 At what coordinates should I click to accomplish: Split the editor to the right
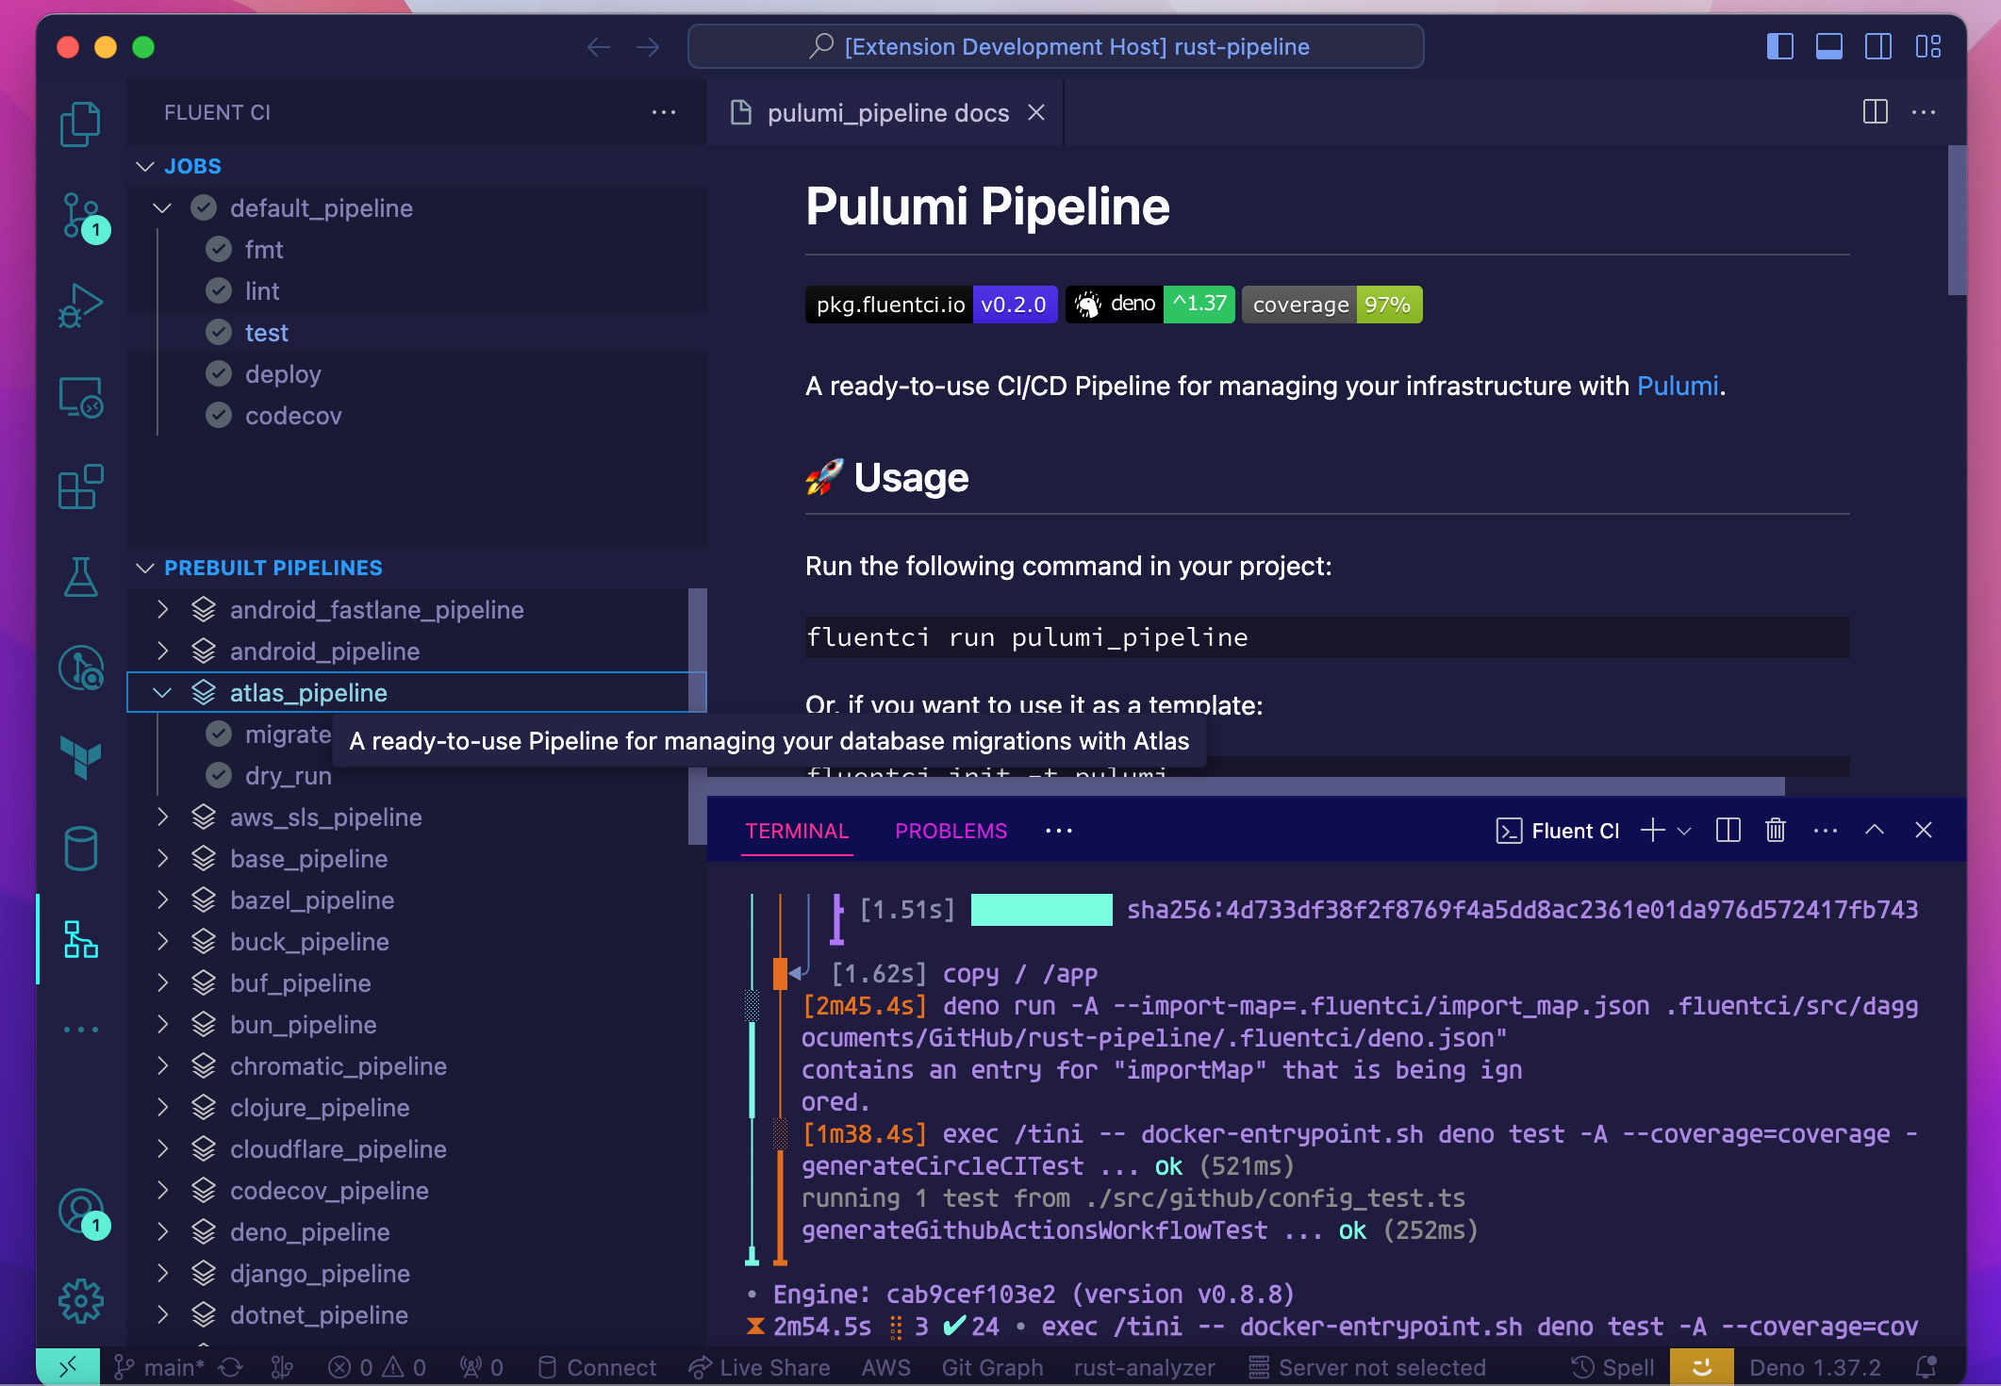[1875, 112]
